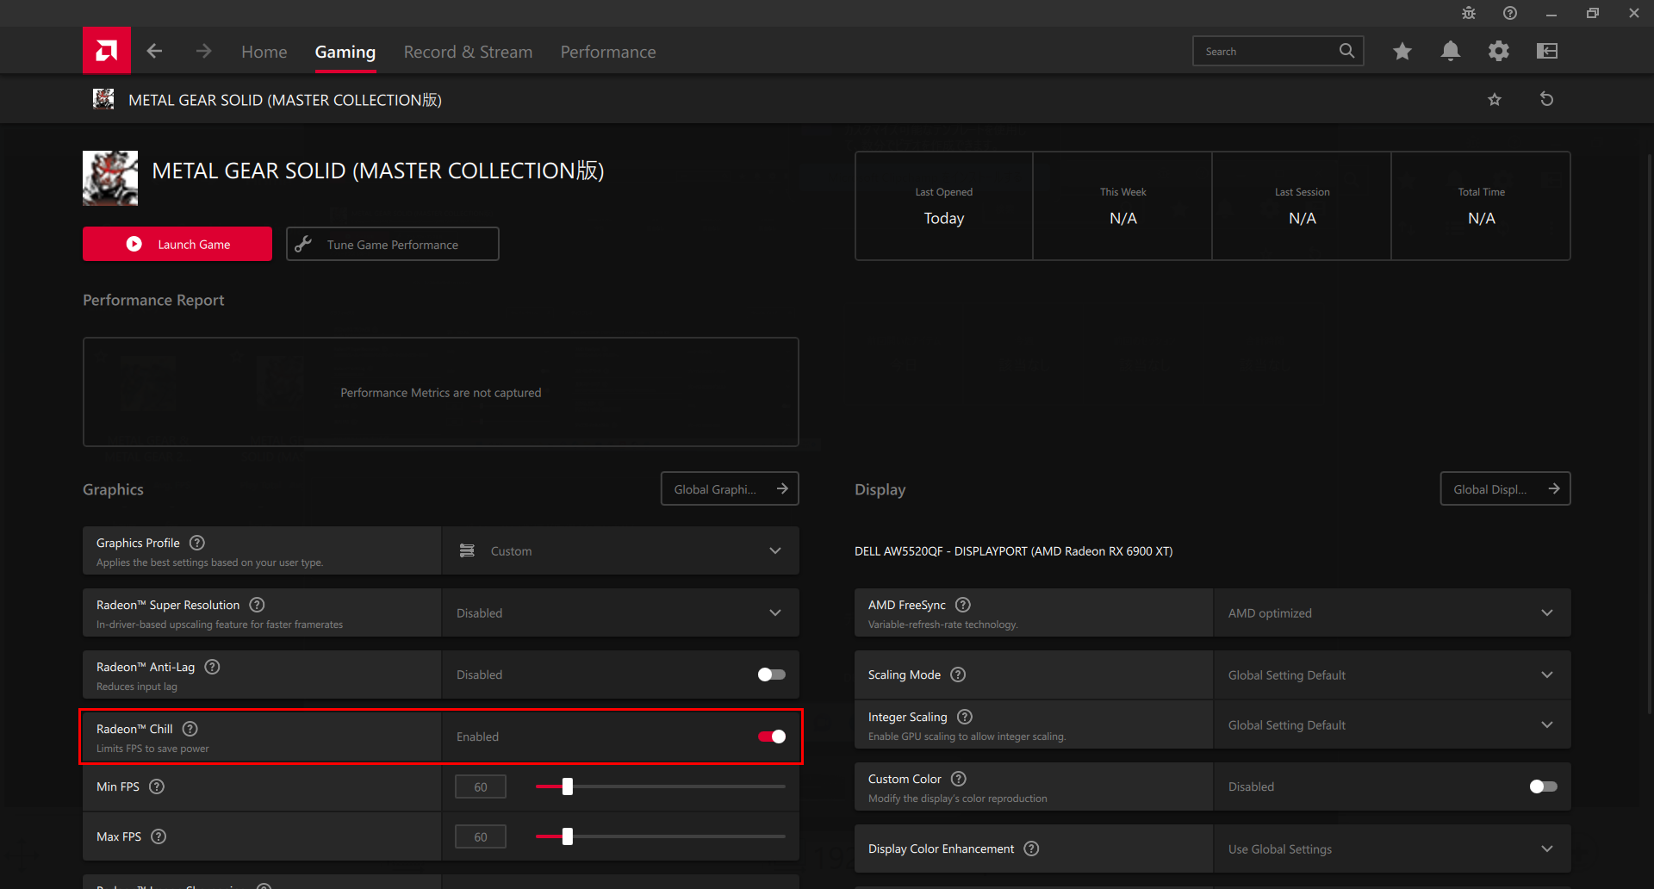This screenshot has width=1654, height=889.
Task: Switch to the Home tab
Action: pos(264,52)
